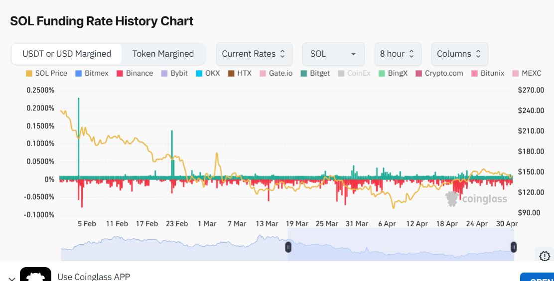Click the SOL Funding Rate History Chart title

click(102, 21)
